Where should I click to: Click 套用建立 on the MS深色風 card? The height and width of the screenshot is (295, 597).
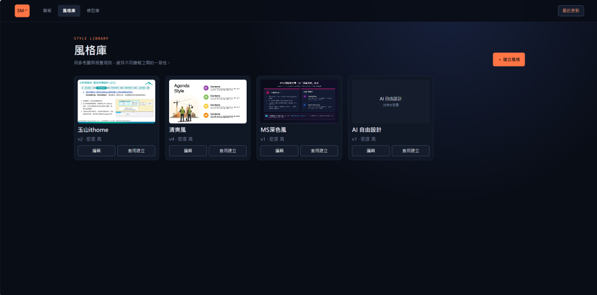319,151
